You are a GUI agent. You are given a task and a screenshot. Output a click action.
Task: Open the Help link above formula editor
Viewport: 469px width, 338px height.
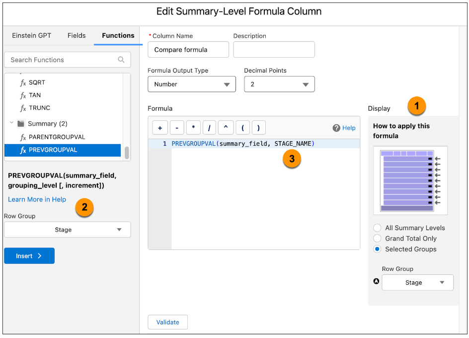pos(349,128)
